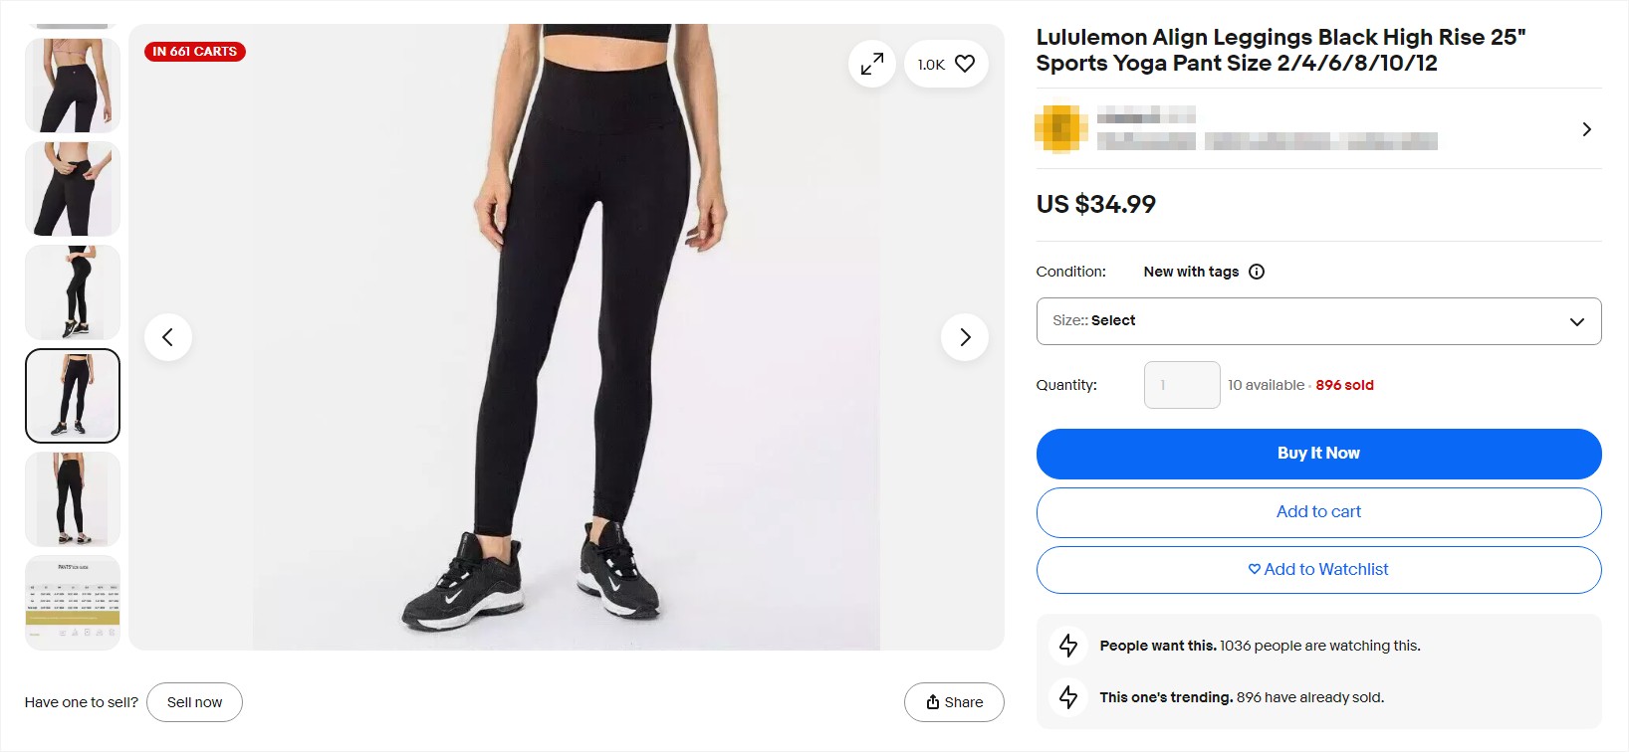1629x752 pixels.
Task: Open the Size selection dropdown
Action: pos(1318,320)
